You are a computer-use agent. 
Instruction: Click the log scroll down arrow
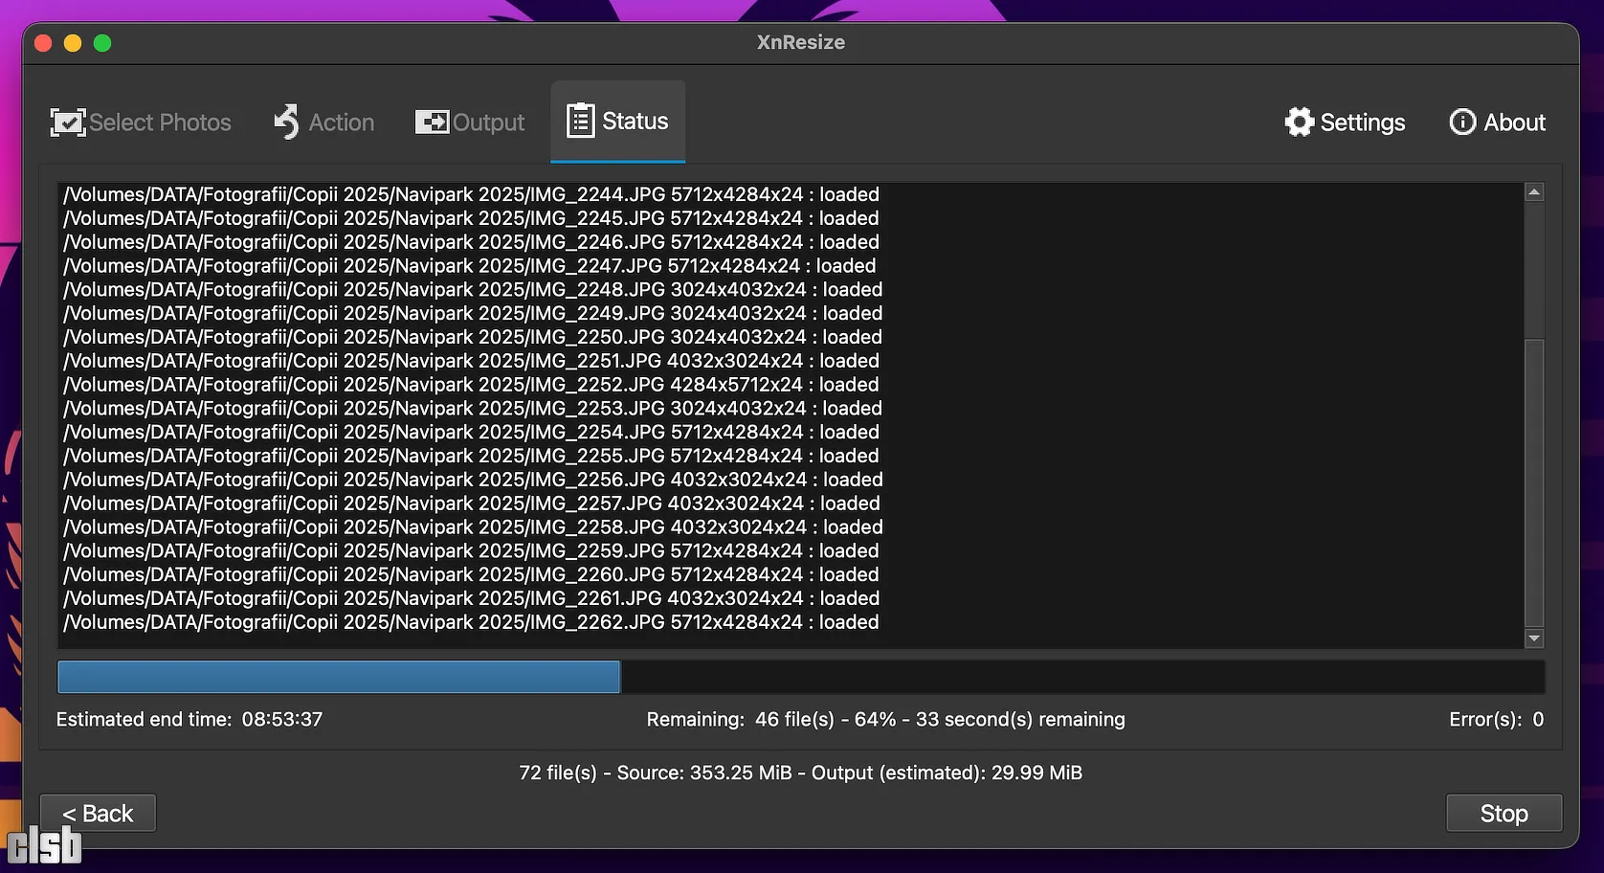1534,638
